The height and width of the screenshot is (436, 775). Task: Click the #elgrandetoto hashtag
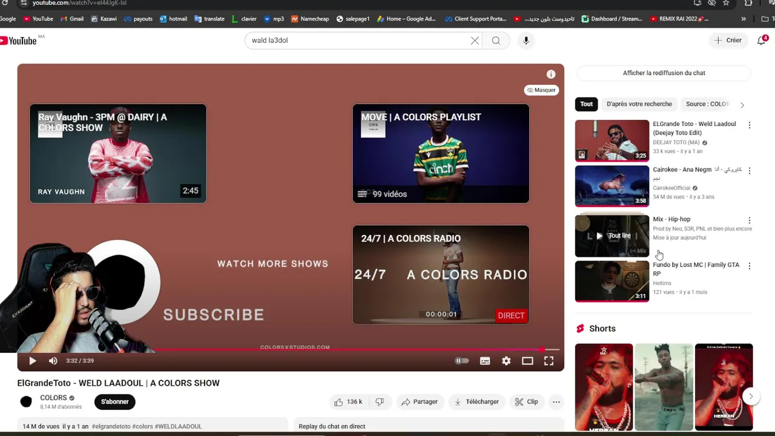[111, 426]
